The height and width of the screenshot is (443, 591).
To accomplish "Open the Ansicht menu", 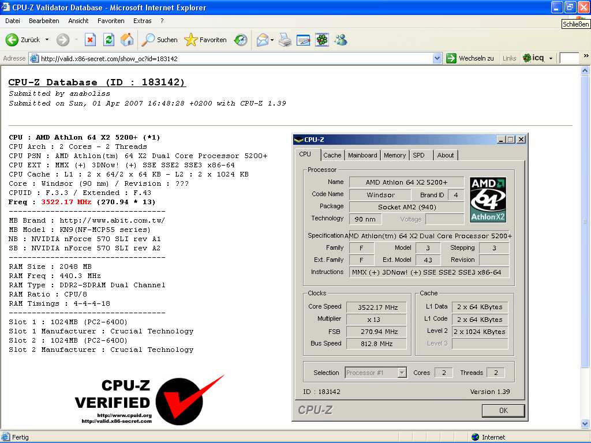I will [x=78, y=21].
